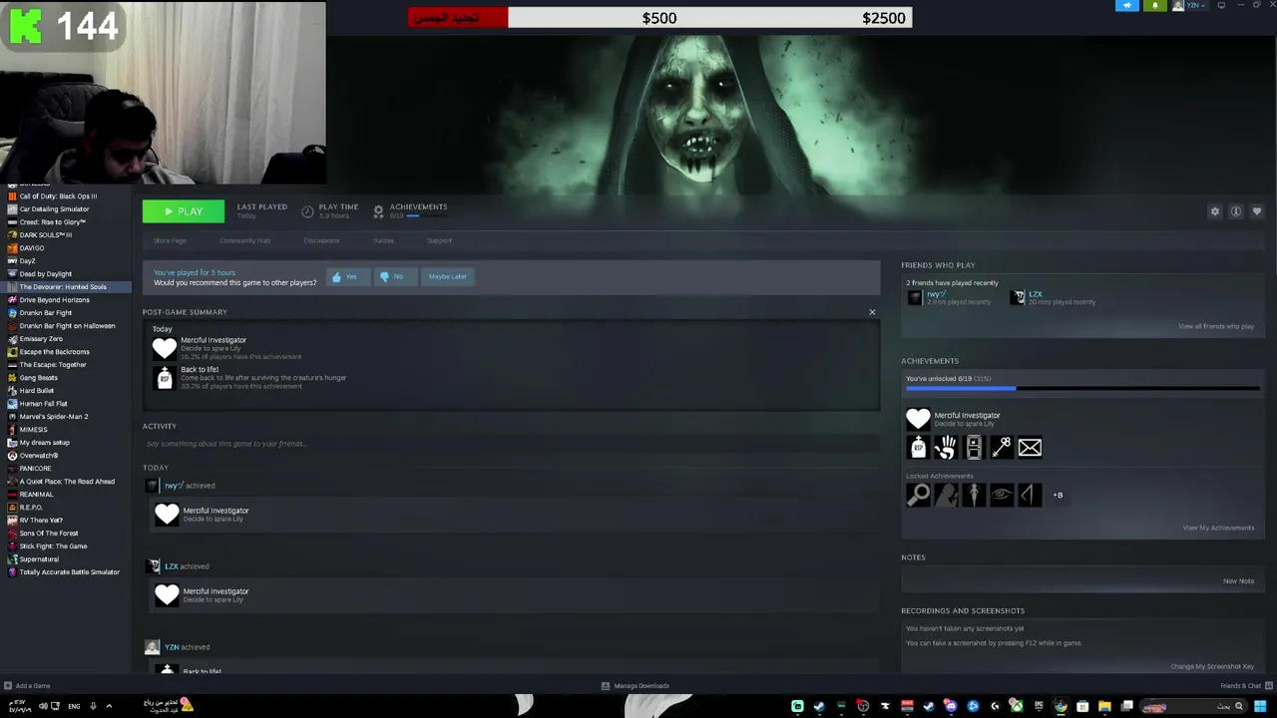Open game settings gear icon

[1215, 211]
